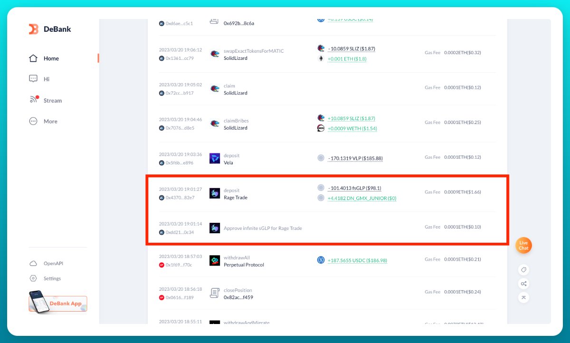The width and height of the screenshot is (570, 343).
Task: Click the closePosition method label
Action: click(x=238, y=290)
